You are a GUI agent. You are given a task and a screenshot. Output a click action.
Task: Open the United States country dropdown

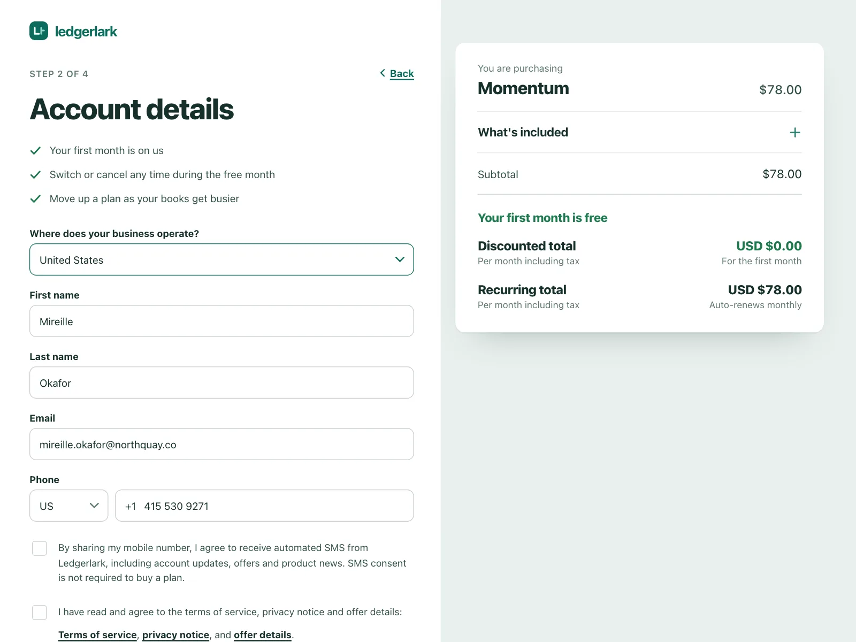click(221, 259)
